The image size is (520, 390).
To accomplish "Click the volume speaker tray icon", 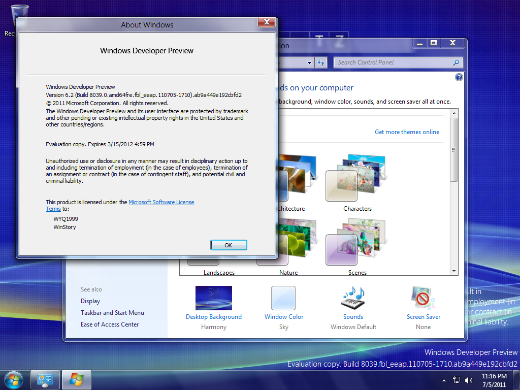I will point(468,380).
